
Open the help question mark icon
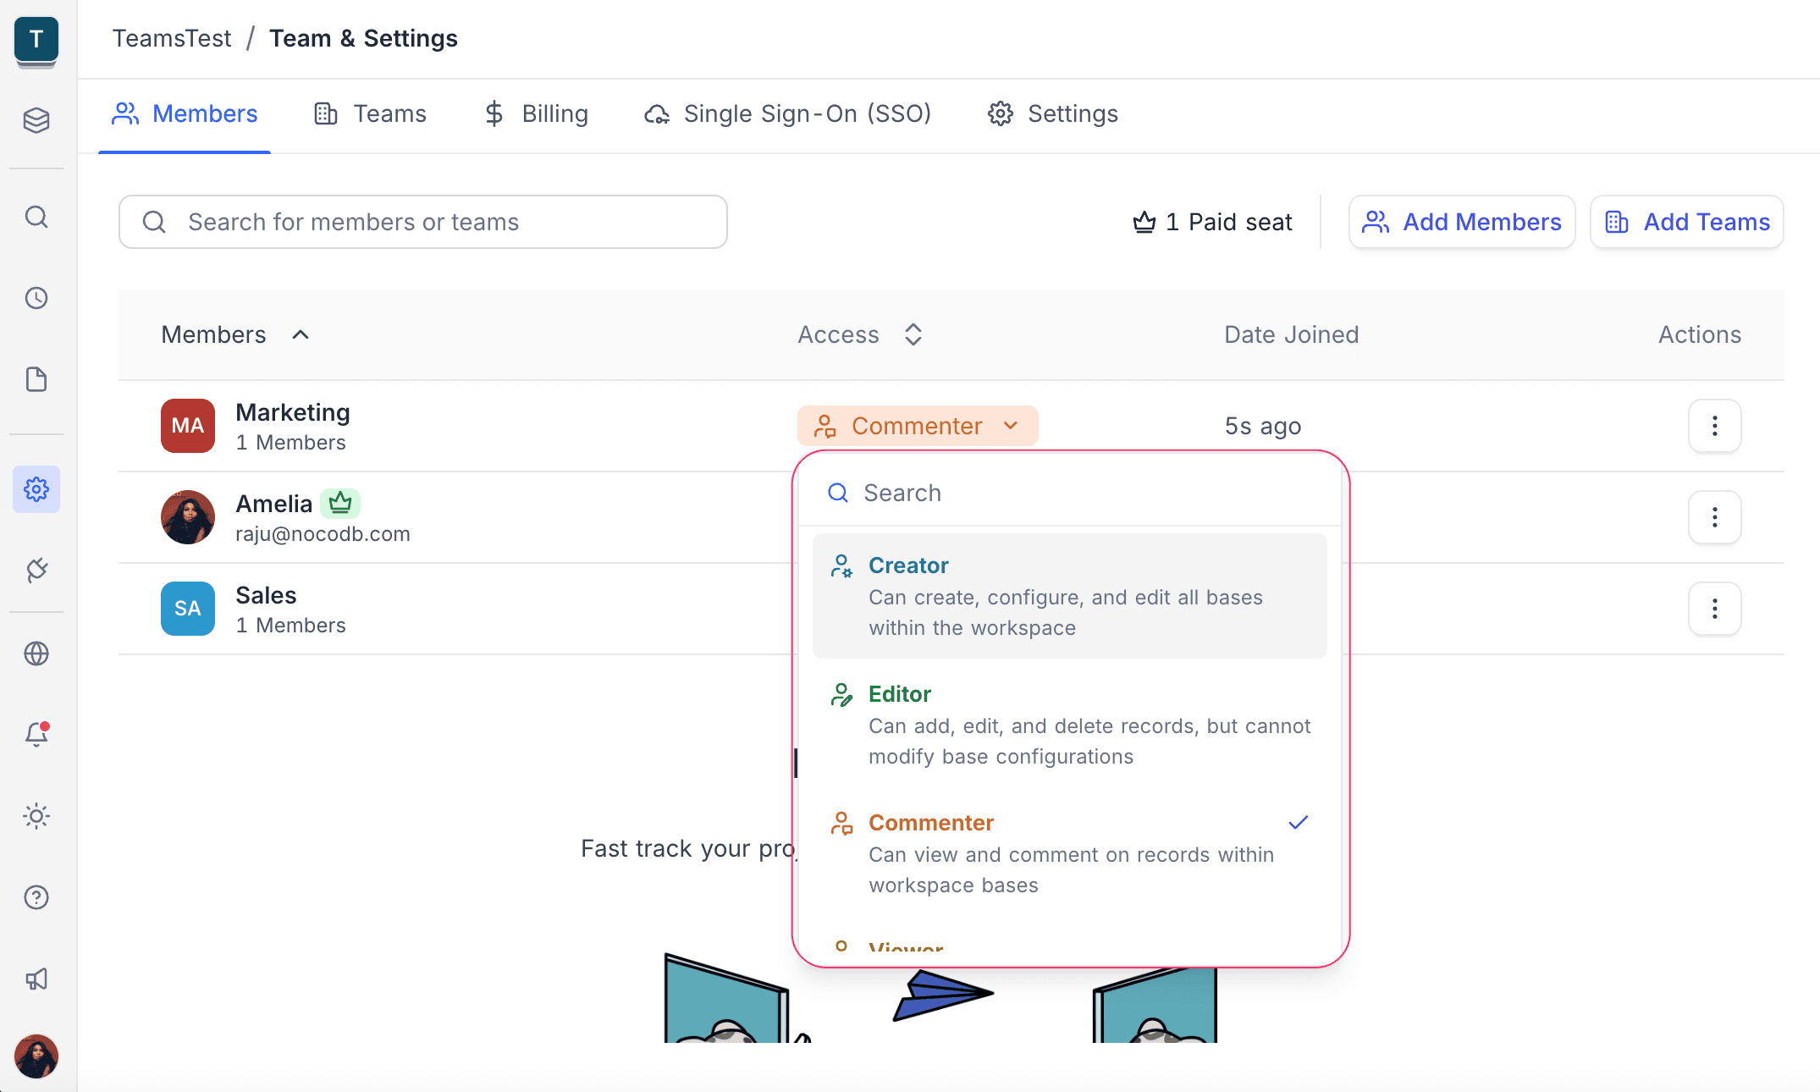[36, 897]
